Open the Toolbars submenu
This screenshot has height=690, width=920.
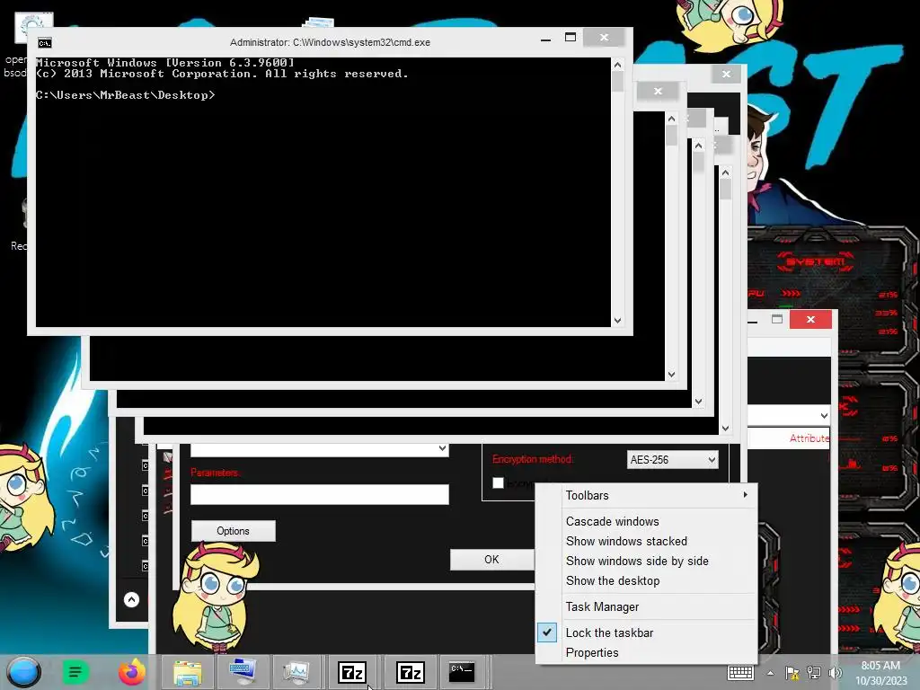[647, 495]
